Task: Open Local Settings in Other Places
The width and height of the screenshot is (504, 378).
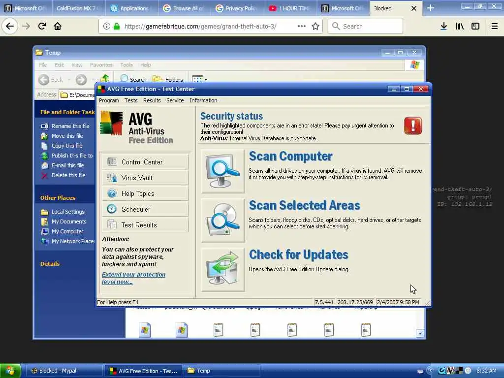Action: click(x=63, y=212)
